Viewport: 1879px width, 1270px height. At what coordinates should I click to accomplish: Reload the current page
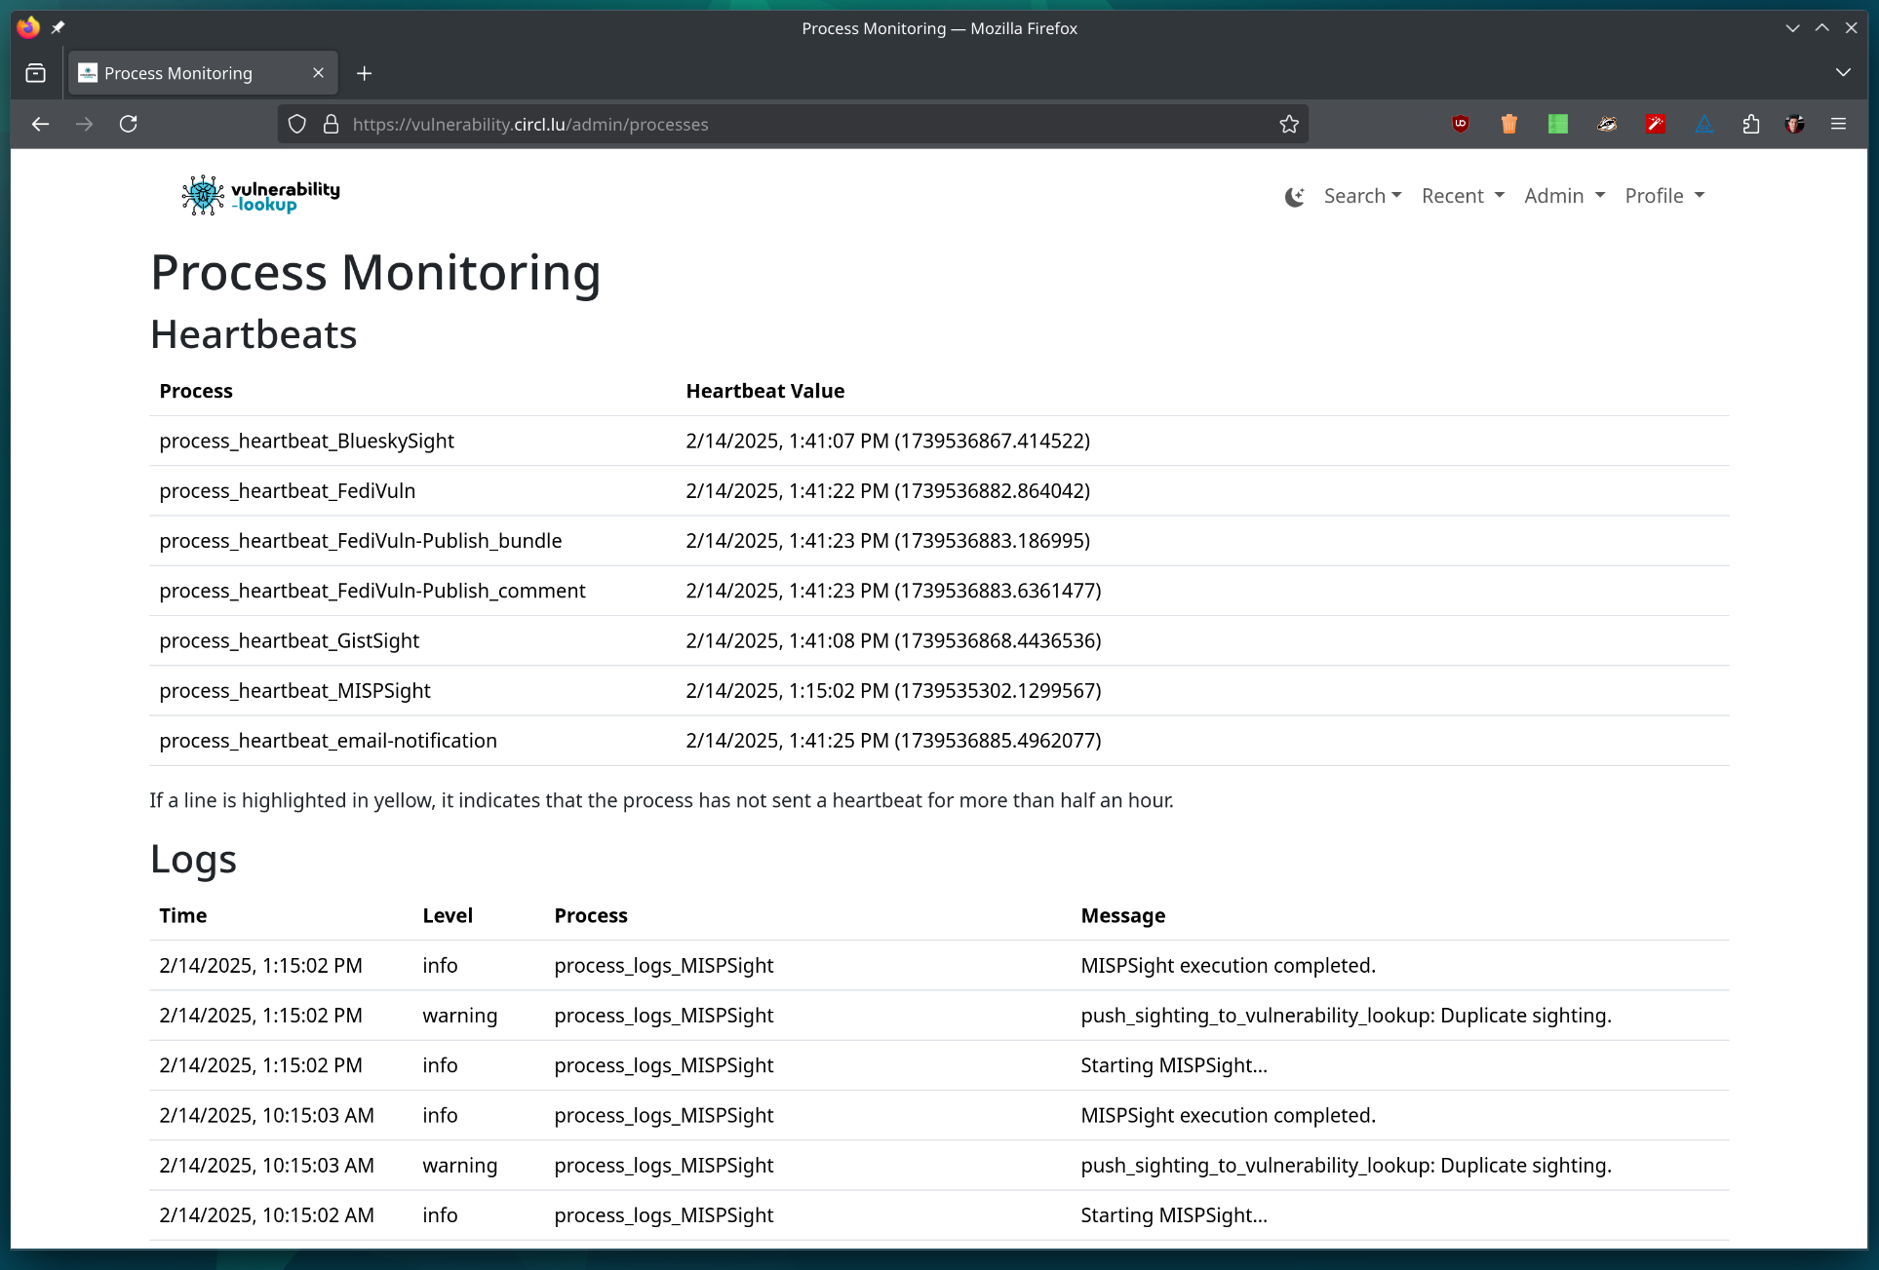click(x=129, y=124)
